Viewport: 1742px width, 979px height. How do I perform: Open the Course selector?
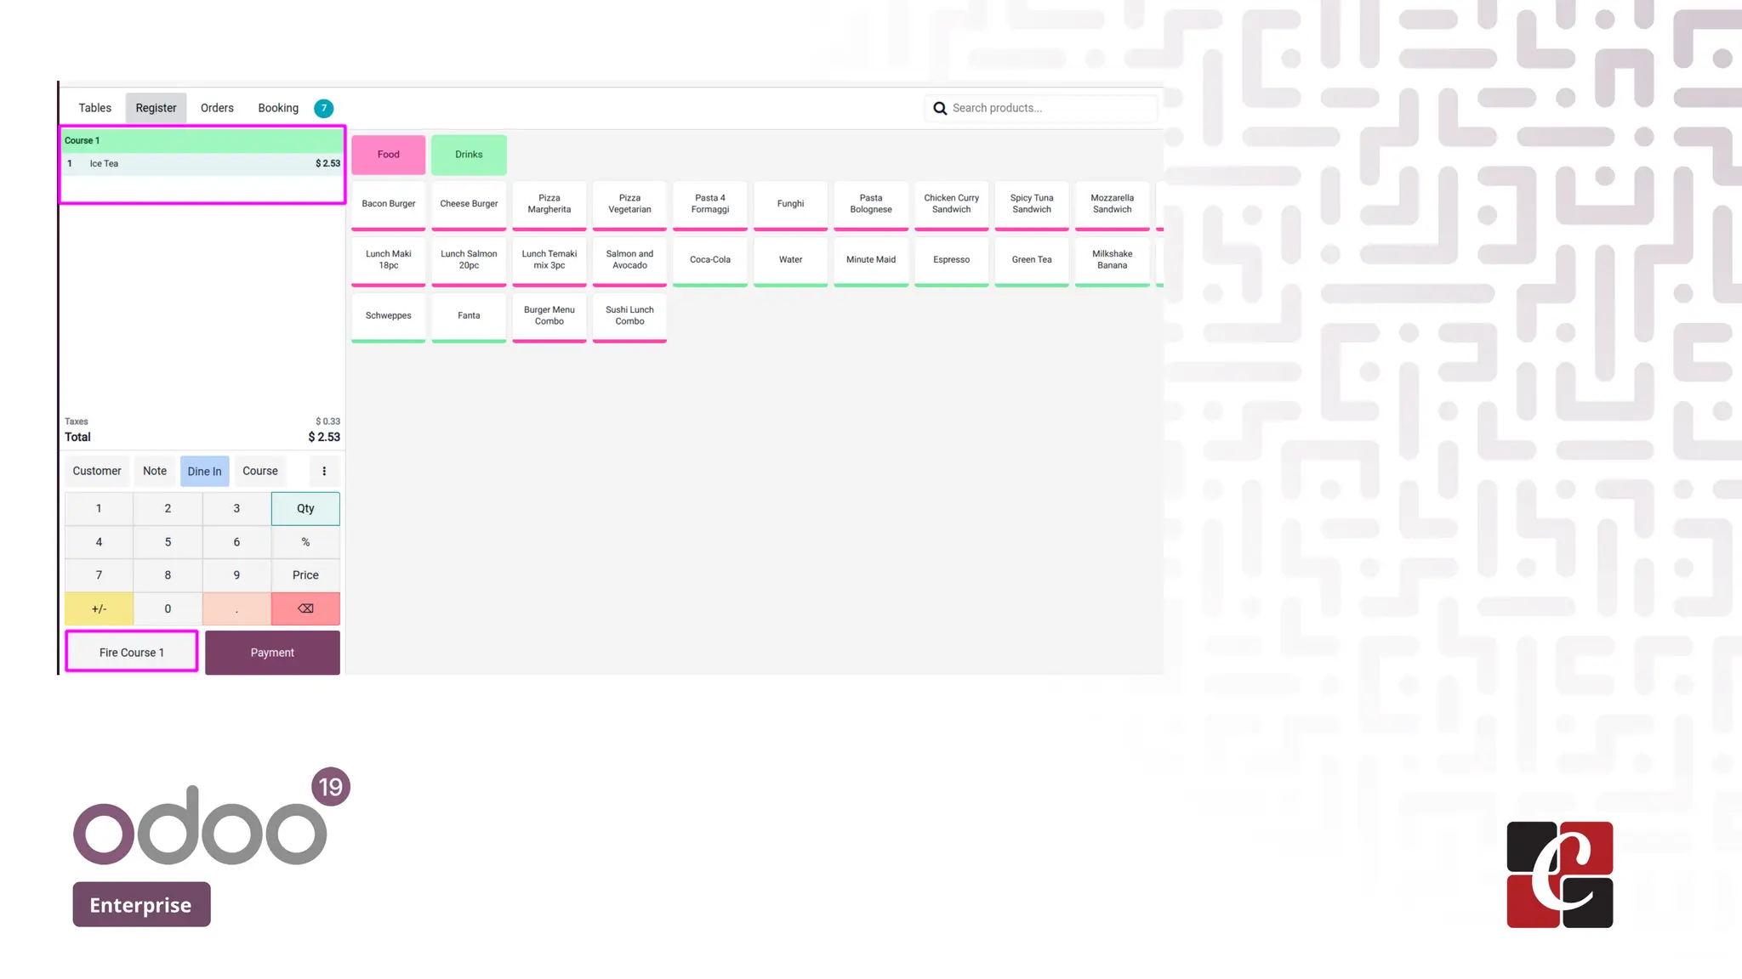(259, 471)
